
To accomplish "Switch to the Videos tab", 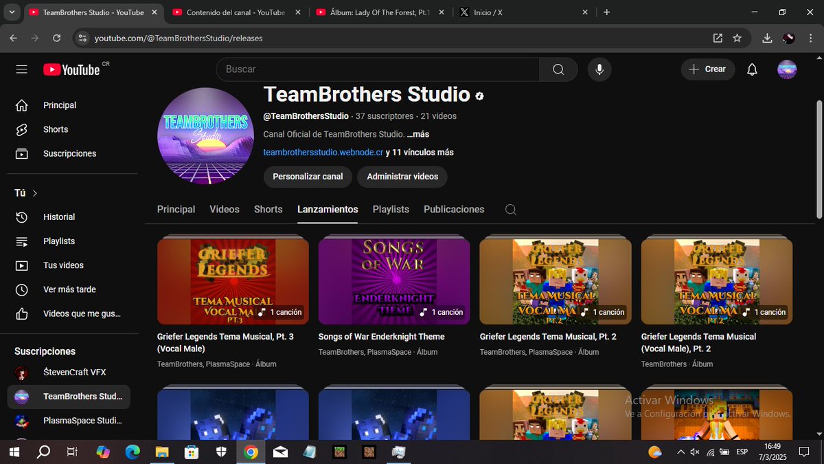I will tap(225, 210).
